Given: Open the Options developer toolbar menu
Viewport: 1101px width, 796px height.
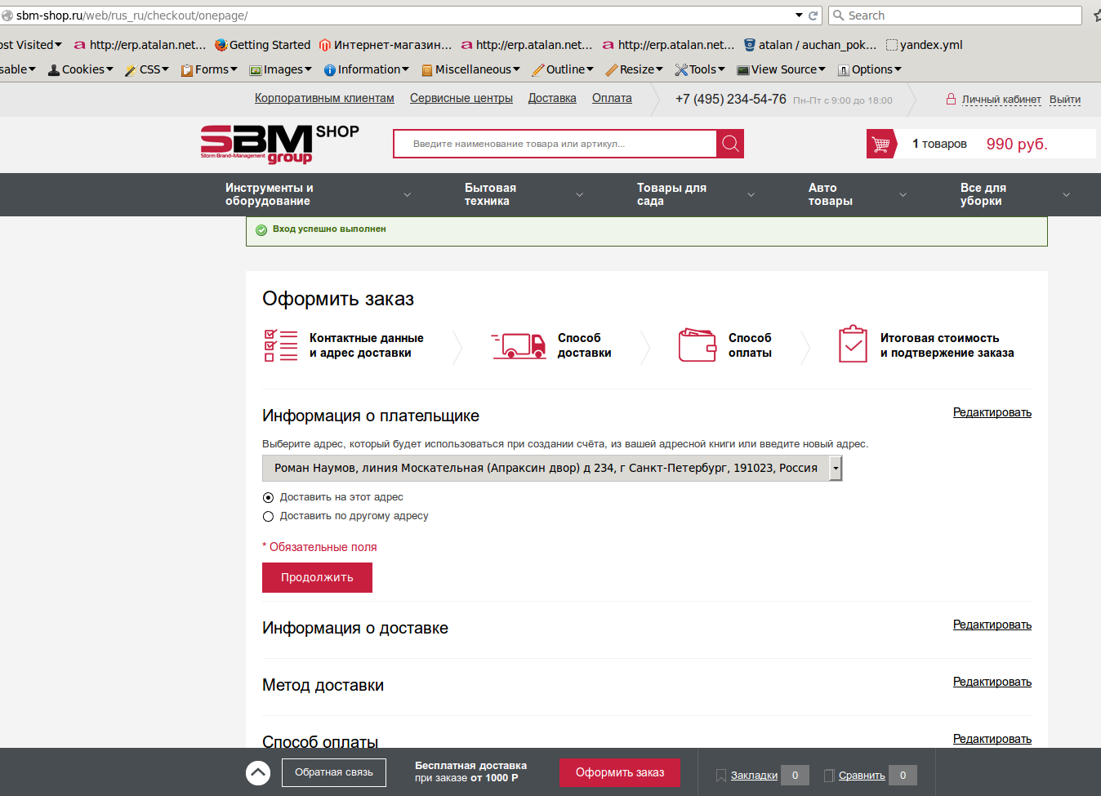Looking at the screenshot, I should click(870, 69).
